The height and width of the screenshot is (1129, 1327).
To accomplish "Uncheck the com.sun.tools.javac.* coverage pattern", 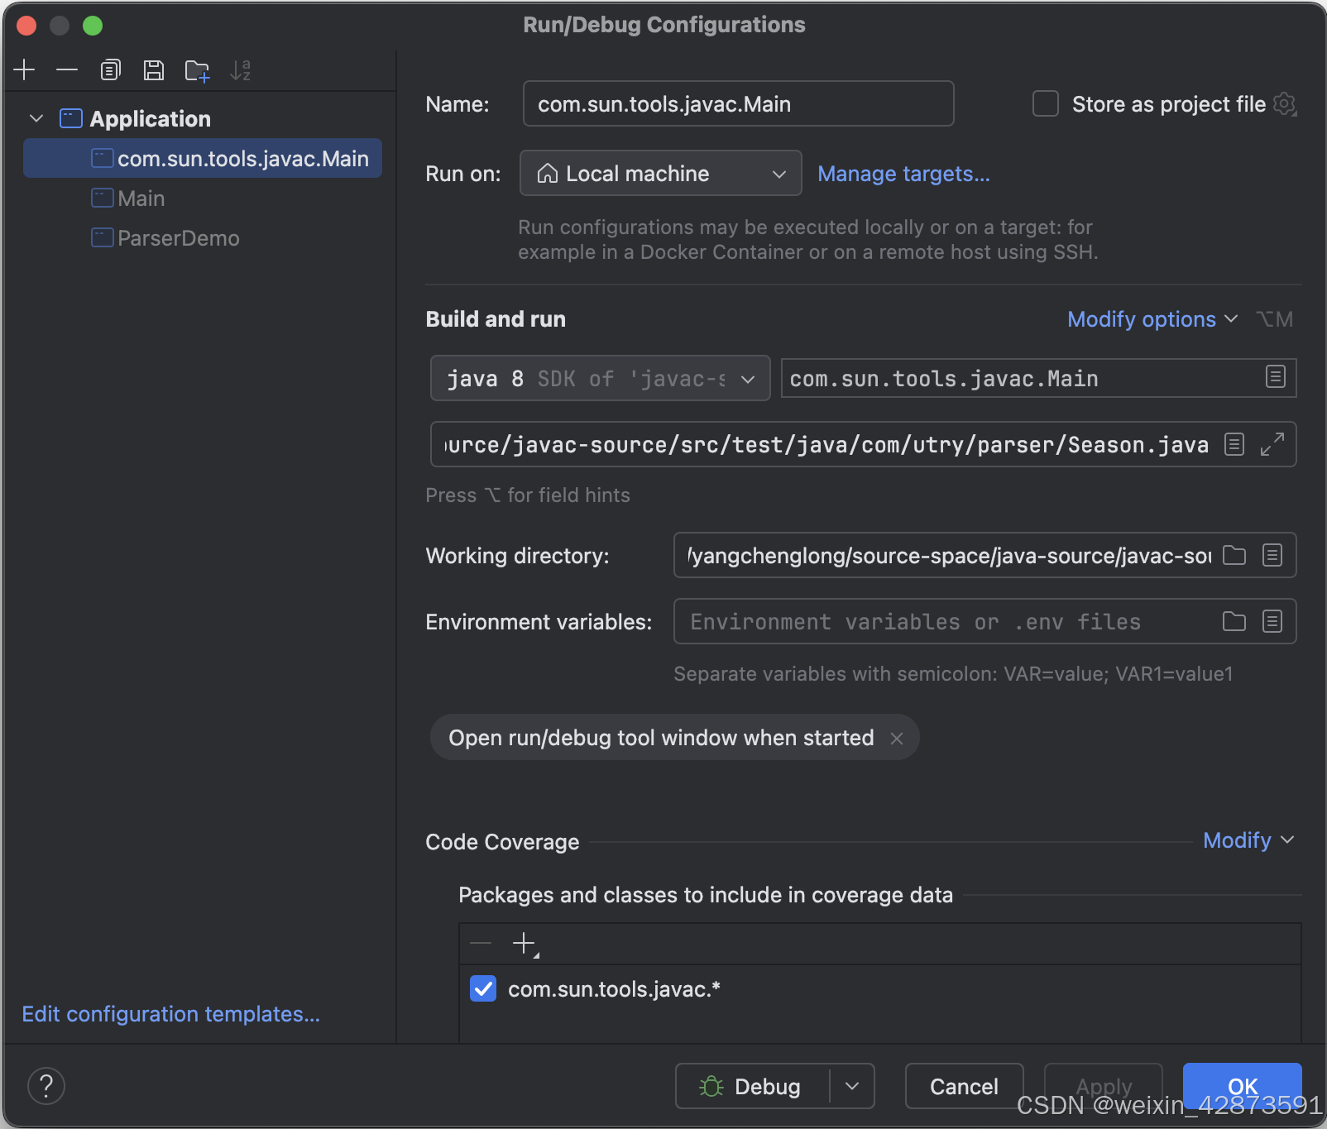I will (x=483, y=988).
